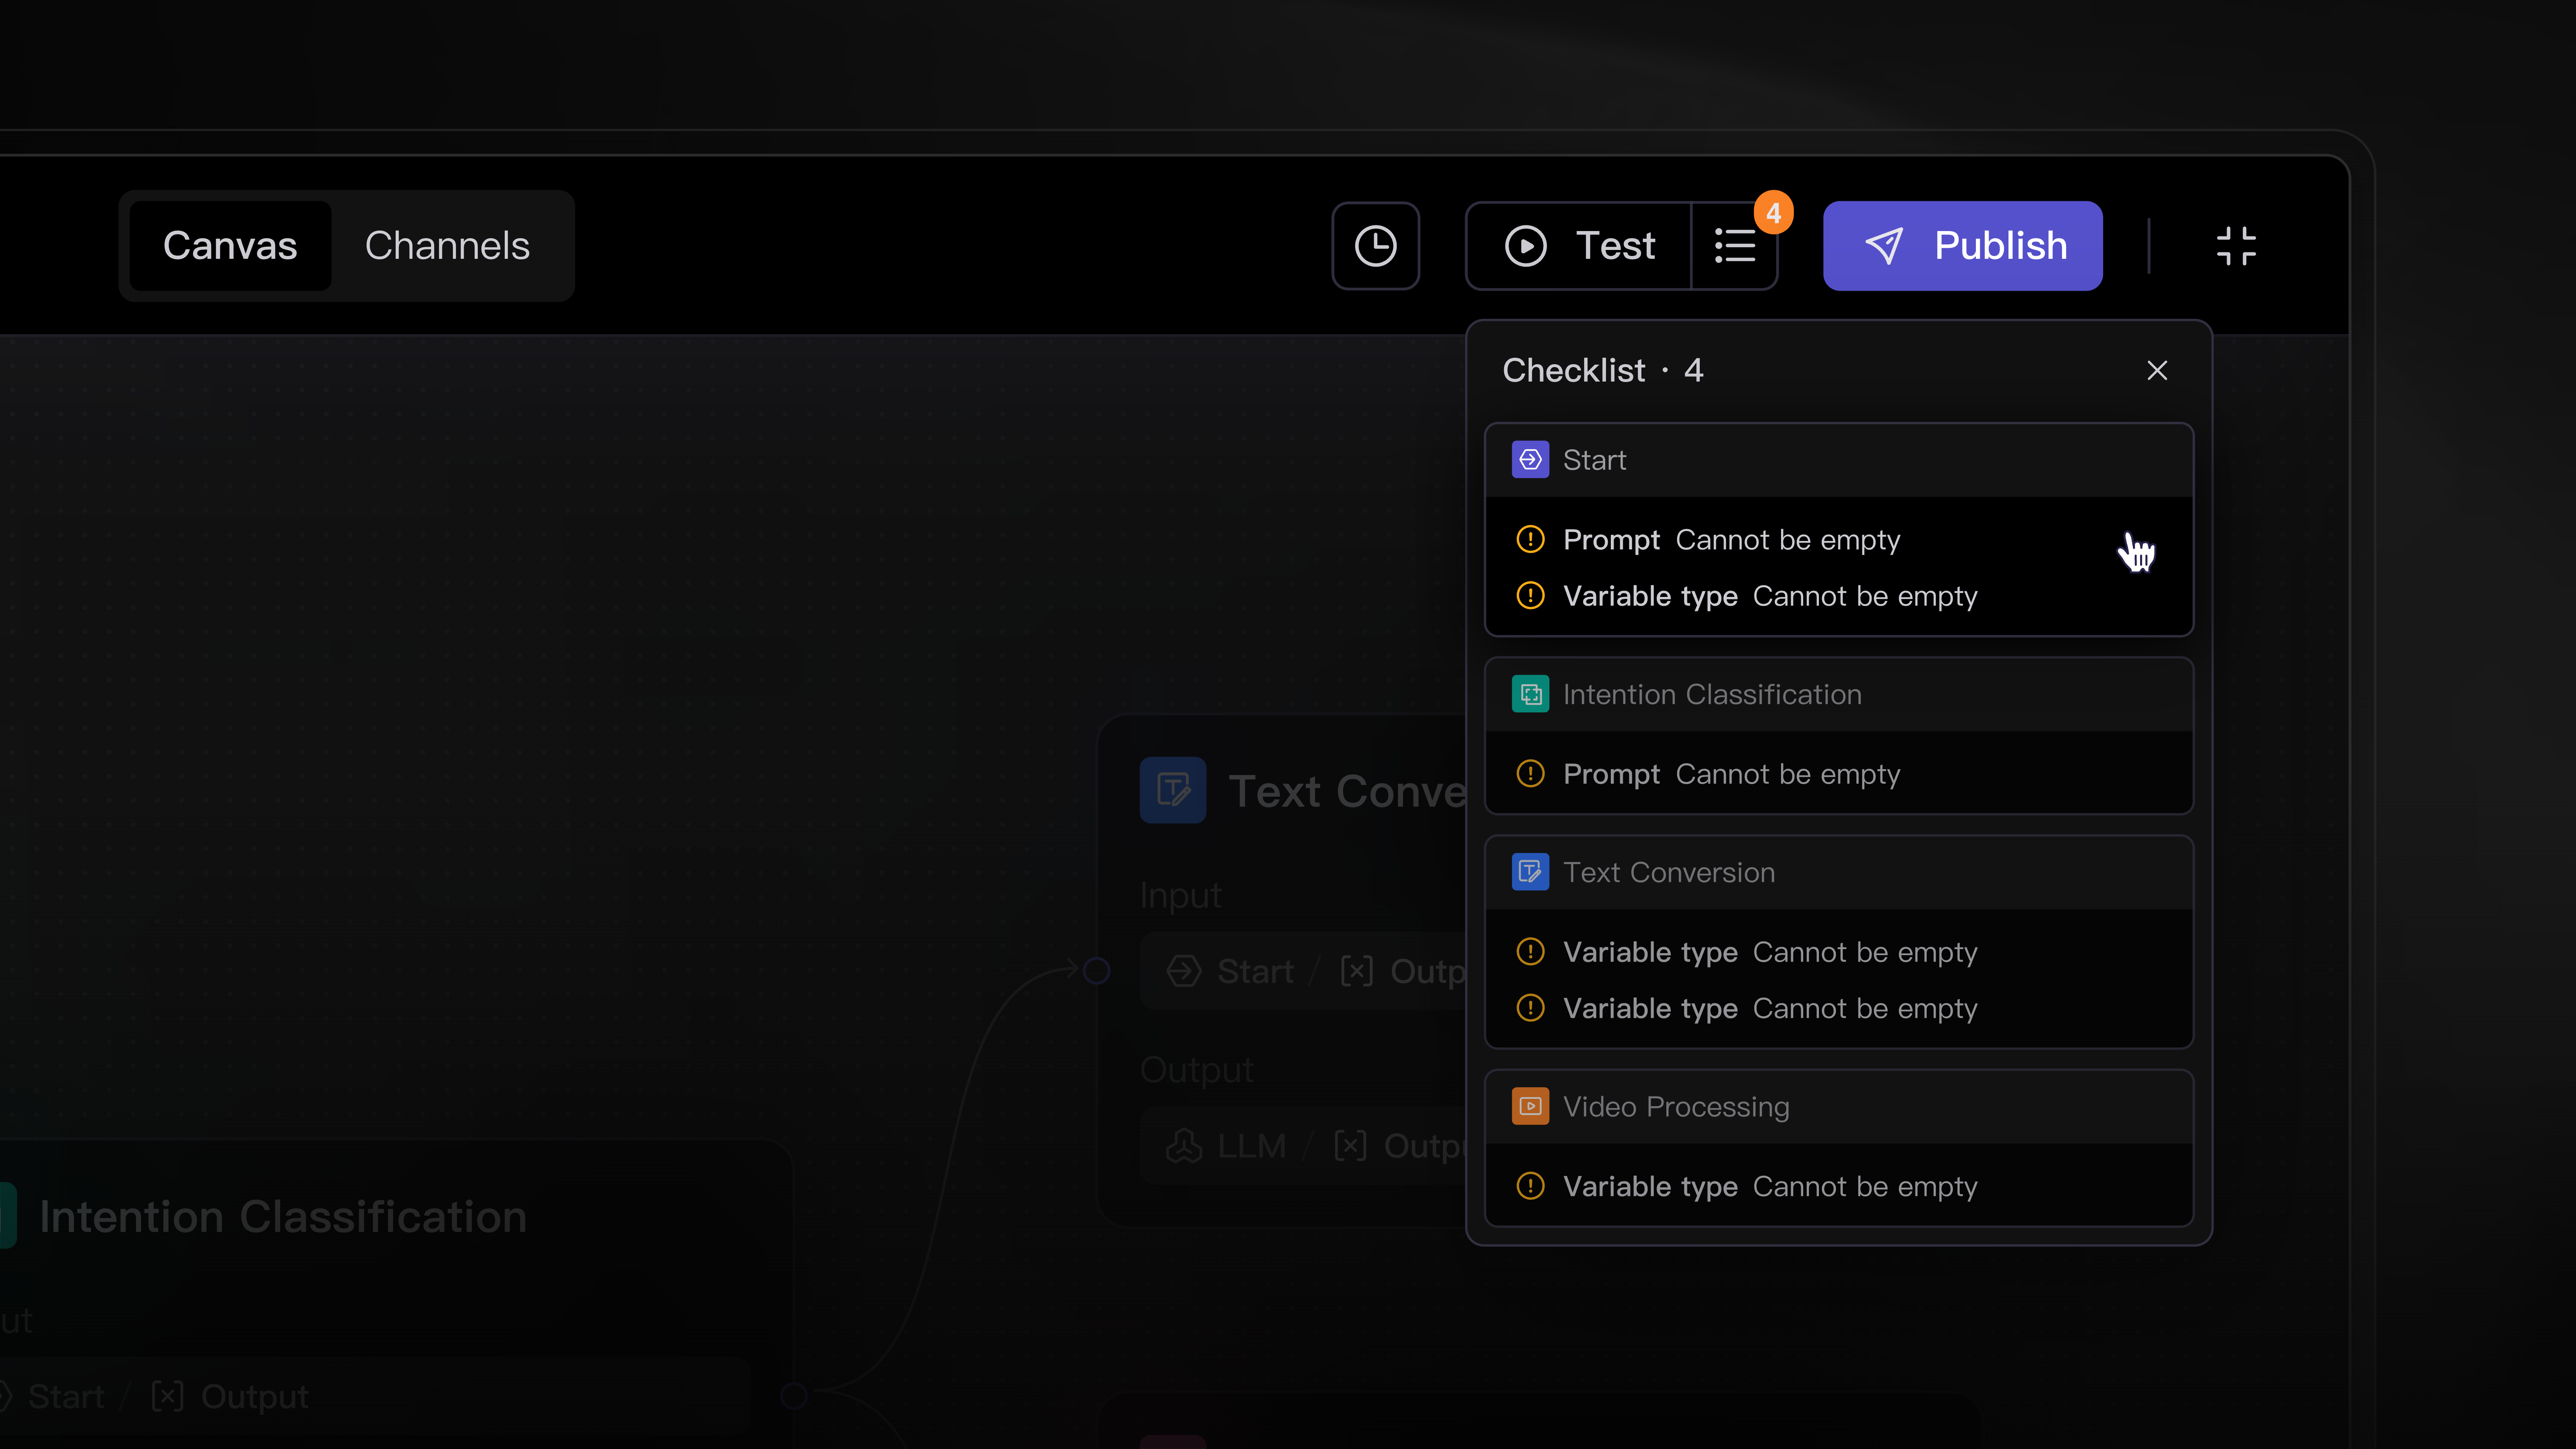
Task: Open the Video Processing checklist card header
Action: coord(1839,1106)
